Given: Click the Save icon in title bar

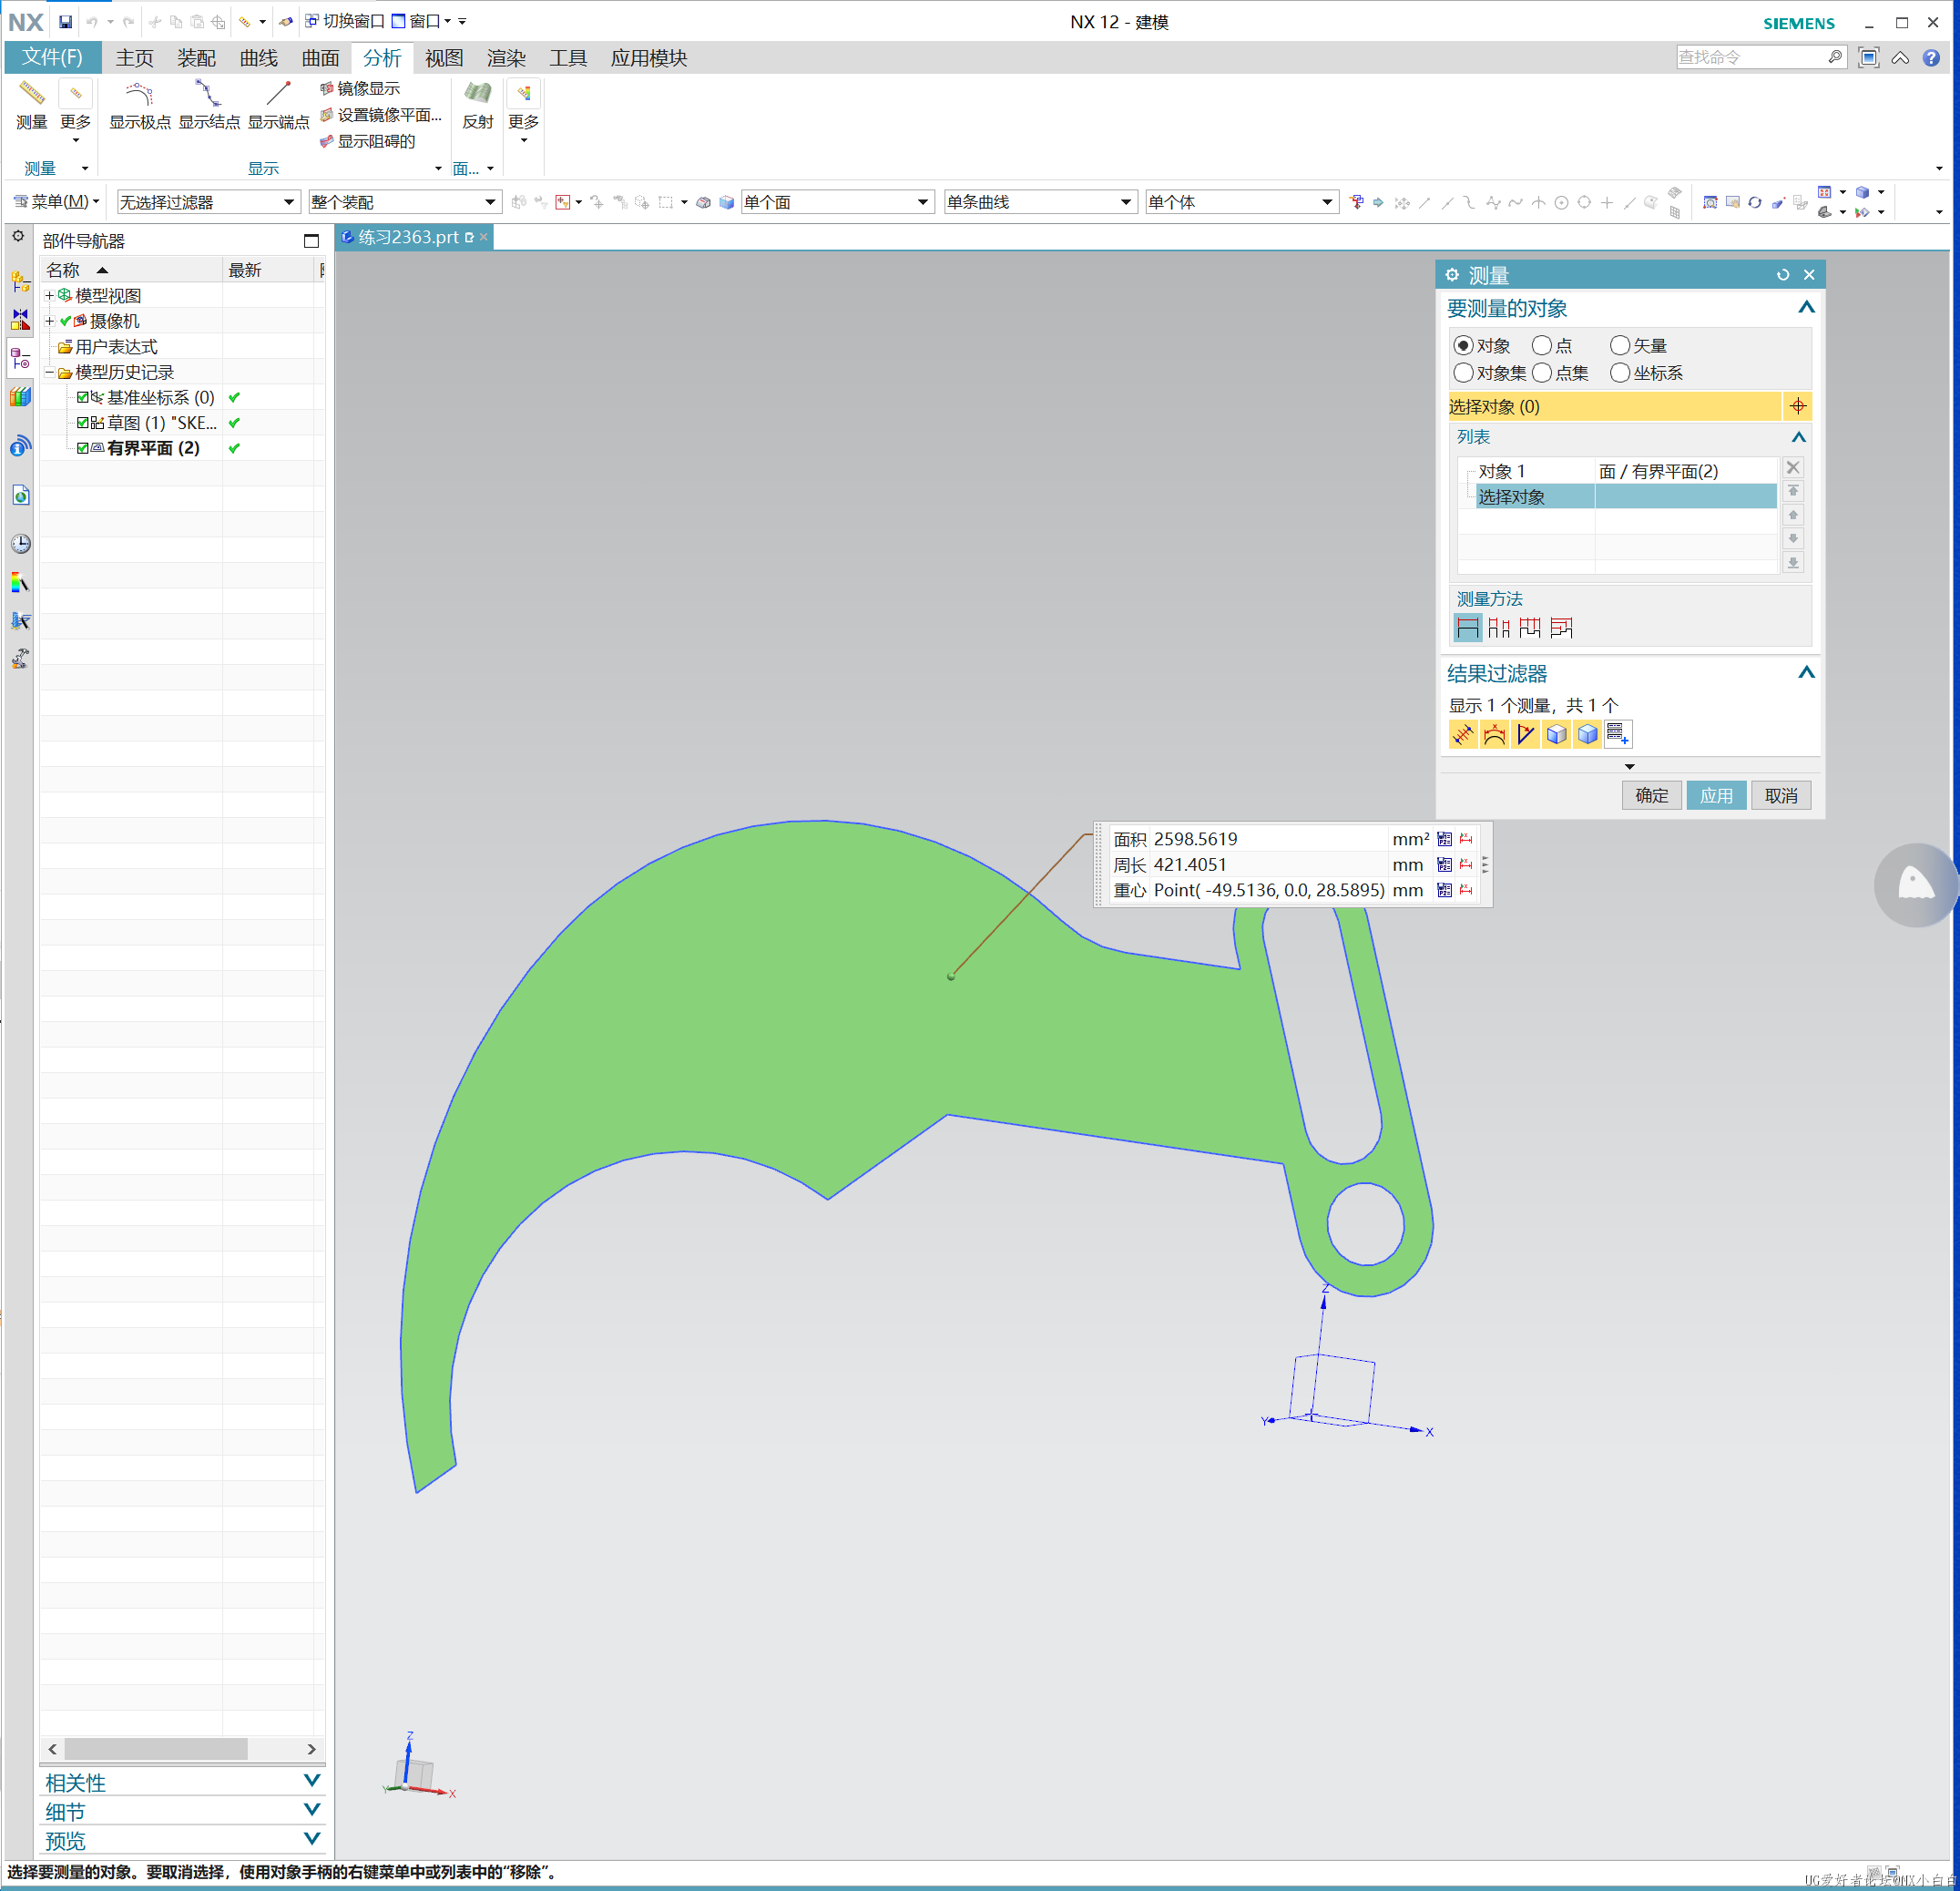Looking at the screenshot, I should tap(65, 21).
